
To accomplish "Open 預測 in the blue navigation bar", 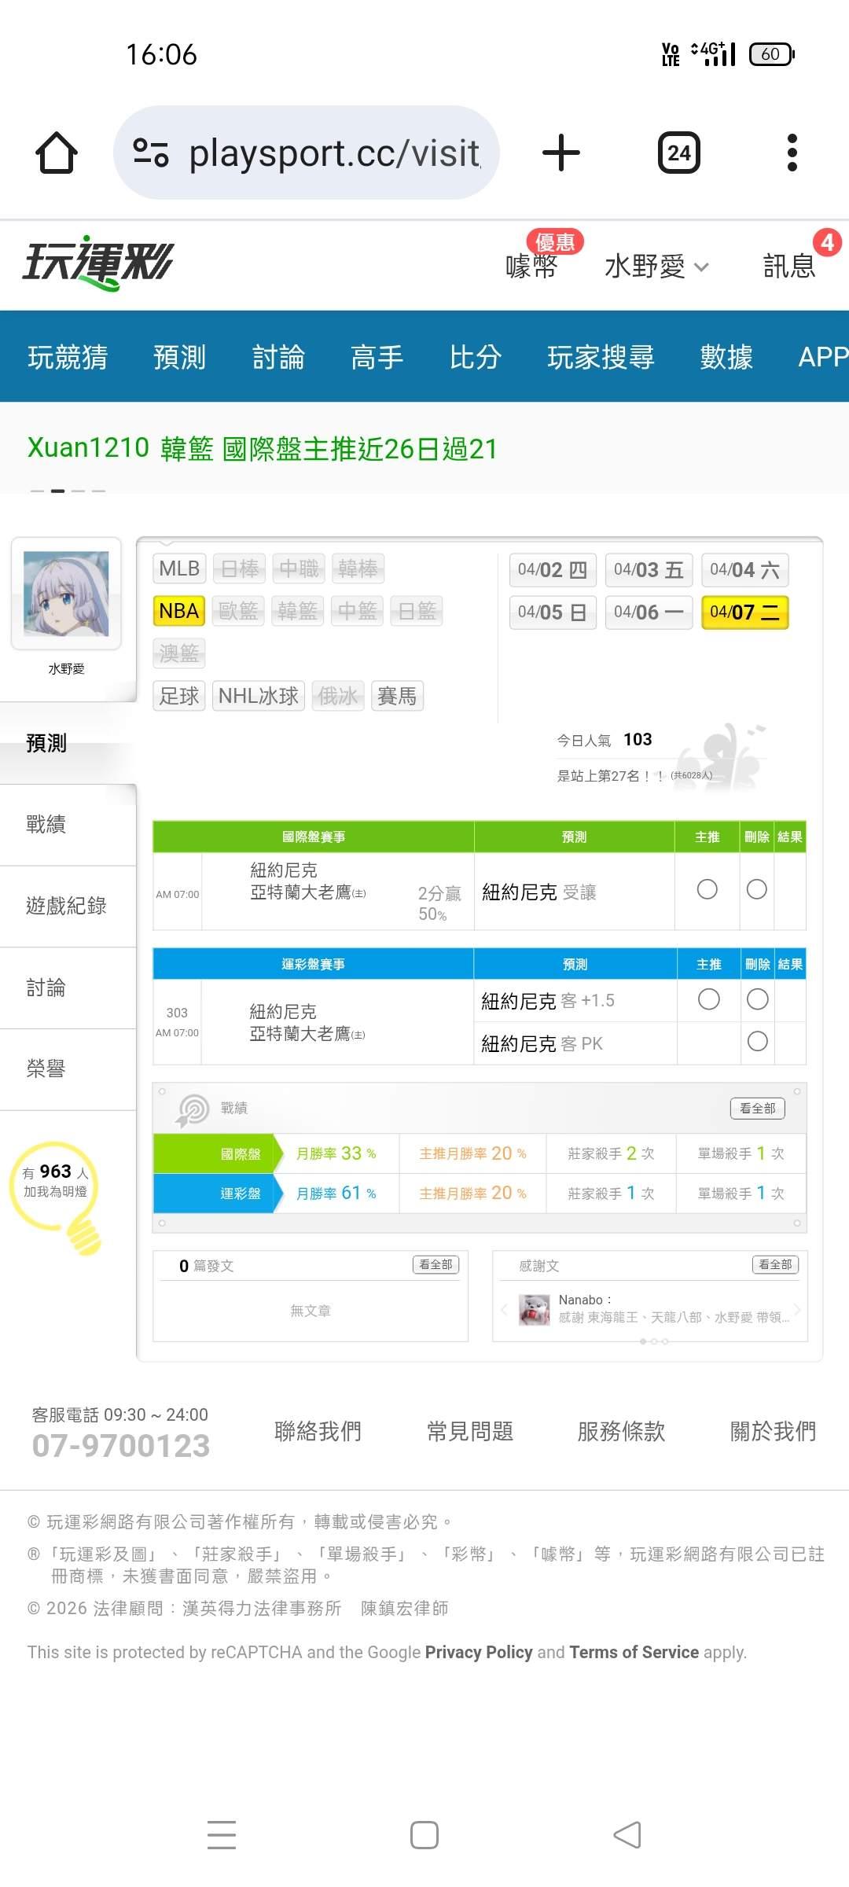I will (x=179, y=357).
